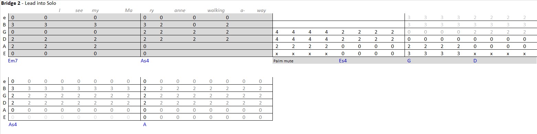
Task: Click the first 'x' on palm-muted E string
Action: (277, 54)
